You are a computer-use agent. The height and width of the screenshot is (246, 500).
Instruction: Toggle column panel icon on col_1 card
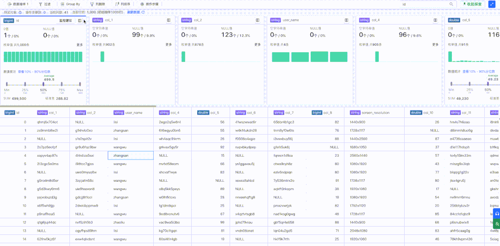[x=169, y=20]
